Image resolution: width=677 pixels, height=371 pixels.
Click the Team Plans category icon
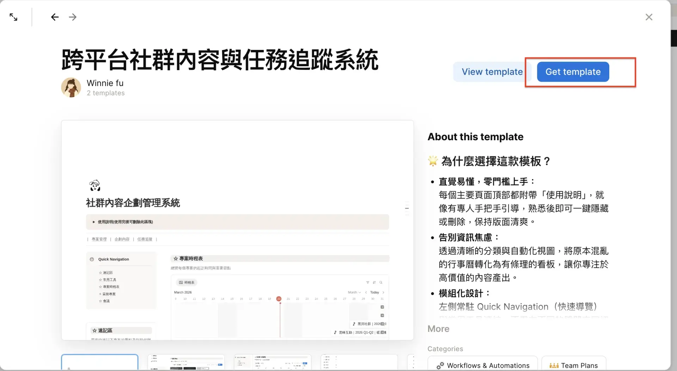(554, 366)
